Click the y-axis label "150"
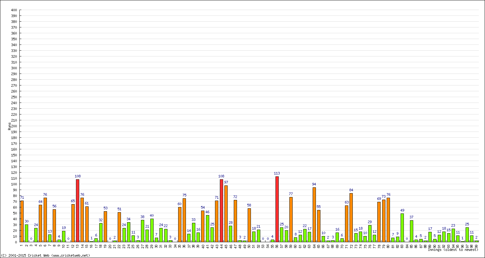Viewport: 485px width, 258px height. click(14, 155)
